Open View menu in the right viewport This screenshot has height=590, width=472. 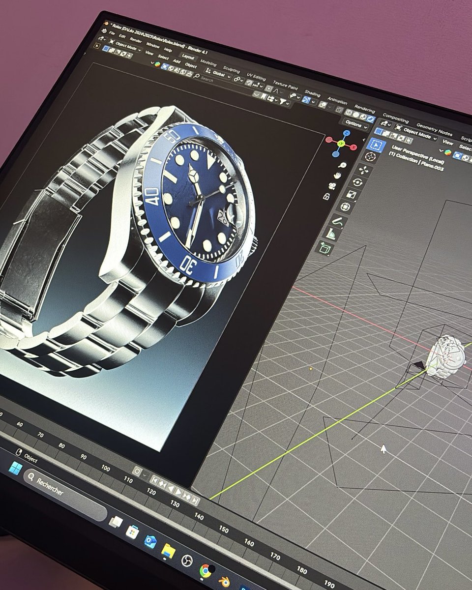coord(448,142)
